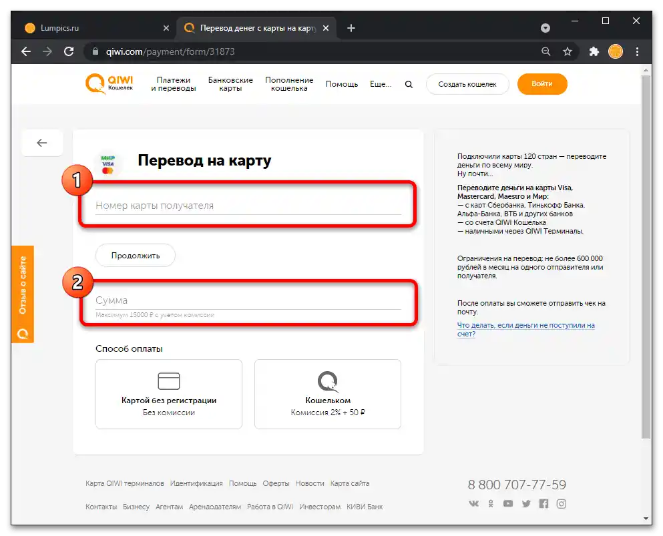Click the back arrow card on page
Viewport: 663px width, 536px height.
point(42,143)
